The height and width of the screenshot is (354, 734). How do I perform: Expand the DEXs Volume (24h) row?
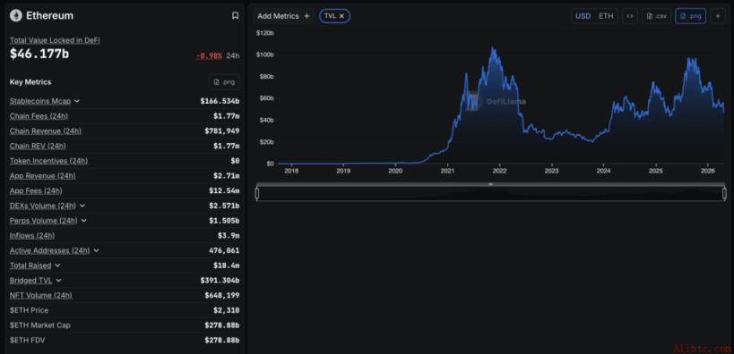point(82,206)
